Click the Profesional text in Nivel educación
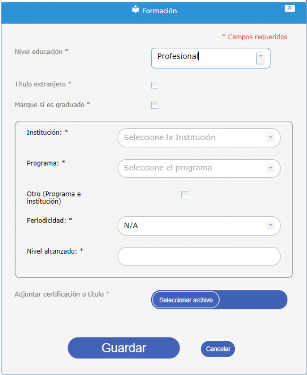 coord(178,56)
